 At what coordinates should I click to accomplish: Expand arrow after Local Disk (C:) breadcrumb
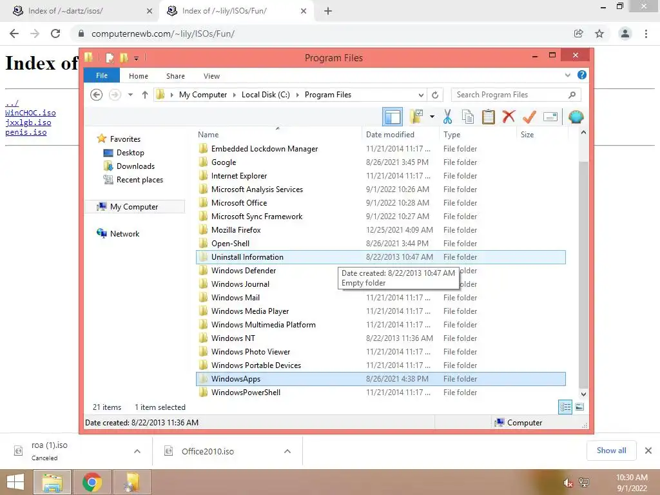click(298, 95)
